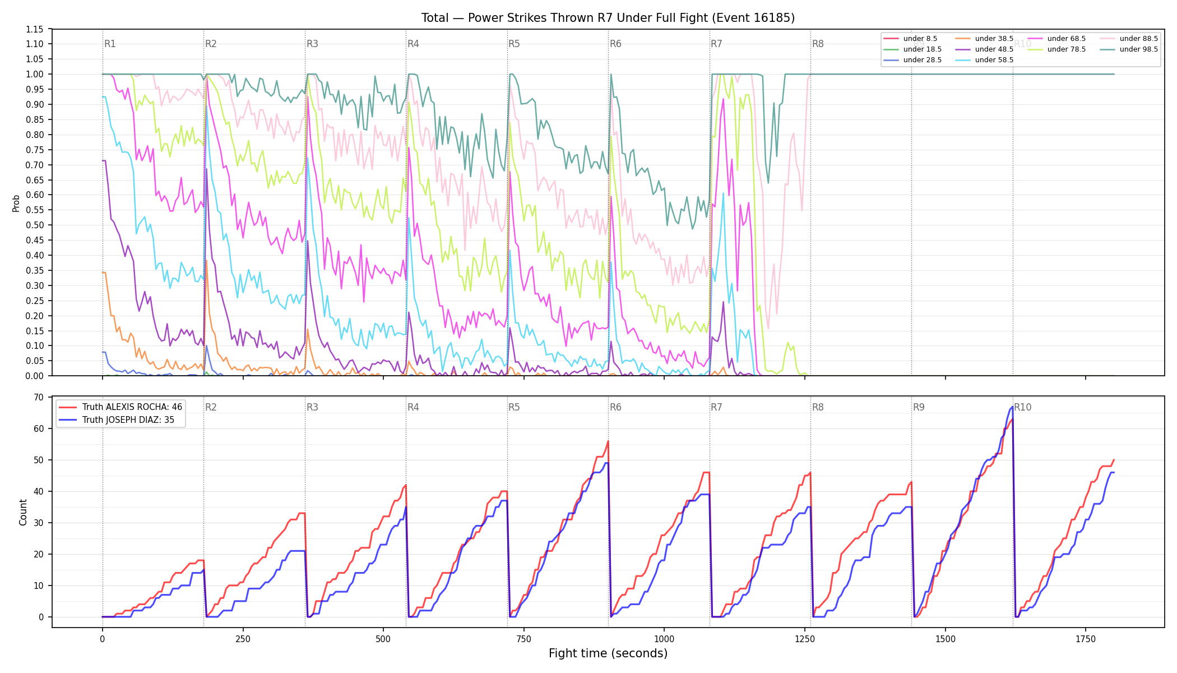The width and height of the screenshot is (1177, 673).
Task: Click the 1750 tick label on time axis
Action: [x=1086, y=639]
